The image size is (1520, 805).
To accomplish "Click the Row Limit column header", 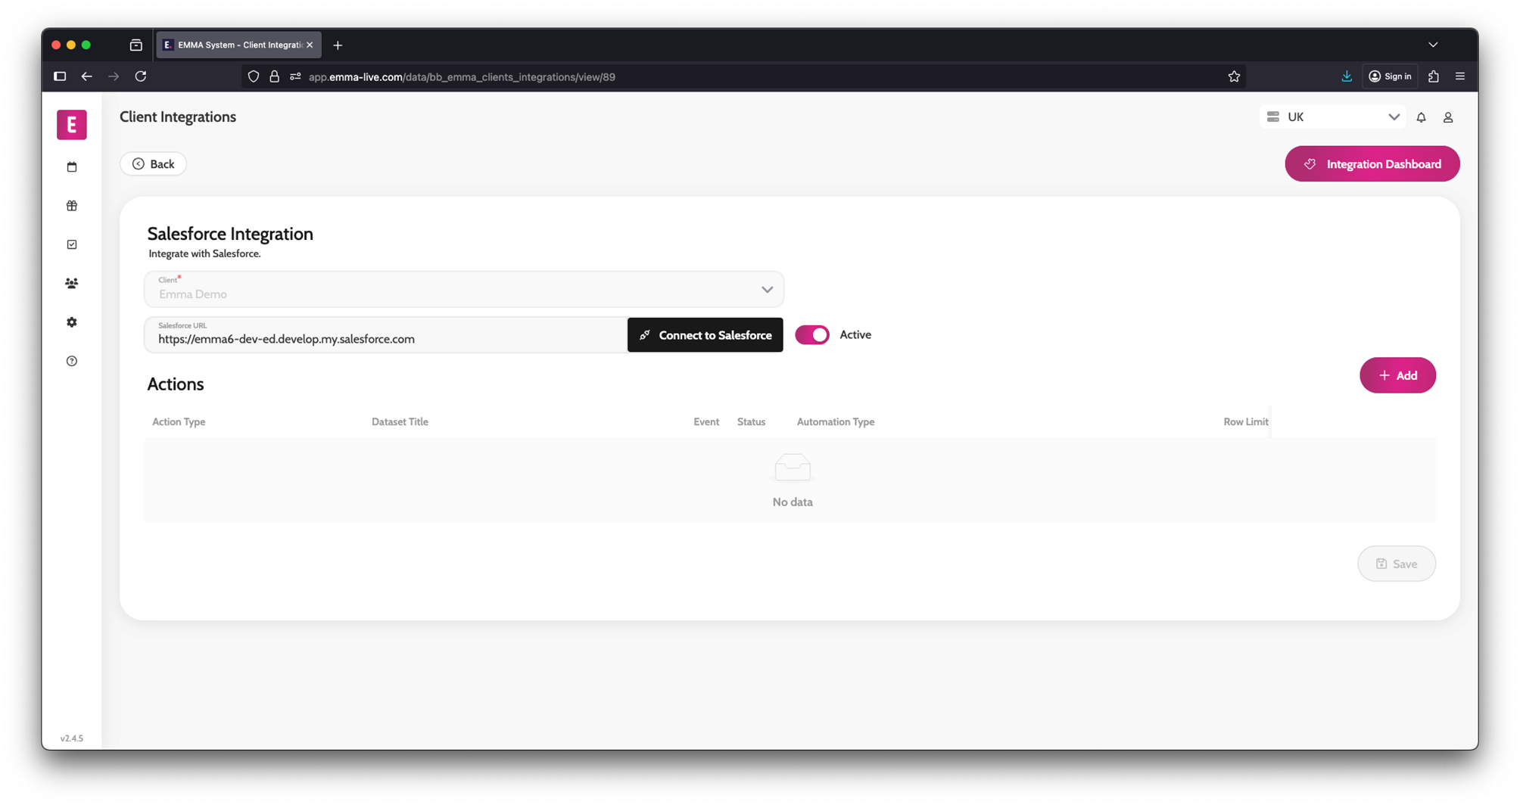I will pos(1246,422).
